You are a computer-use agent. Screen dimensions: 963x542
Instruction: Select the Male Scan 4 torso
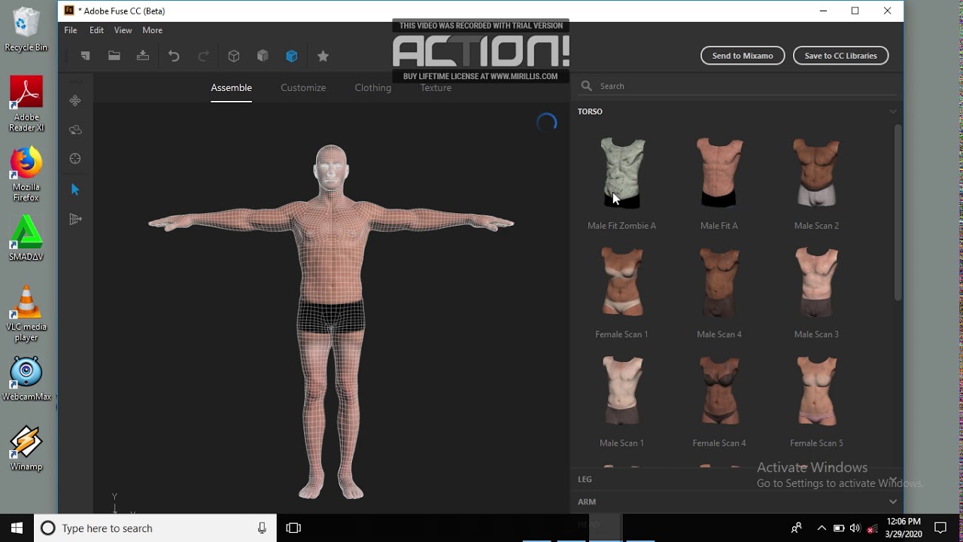[719, 292]
